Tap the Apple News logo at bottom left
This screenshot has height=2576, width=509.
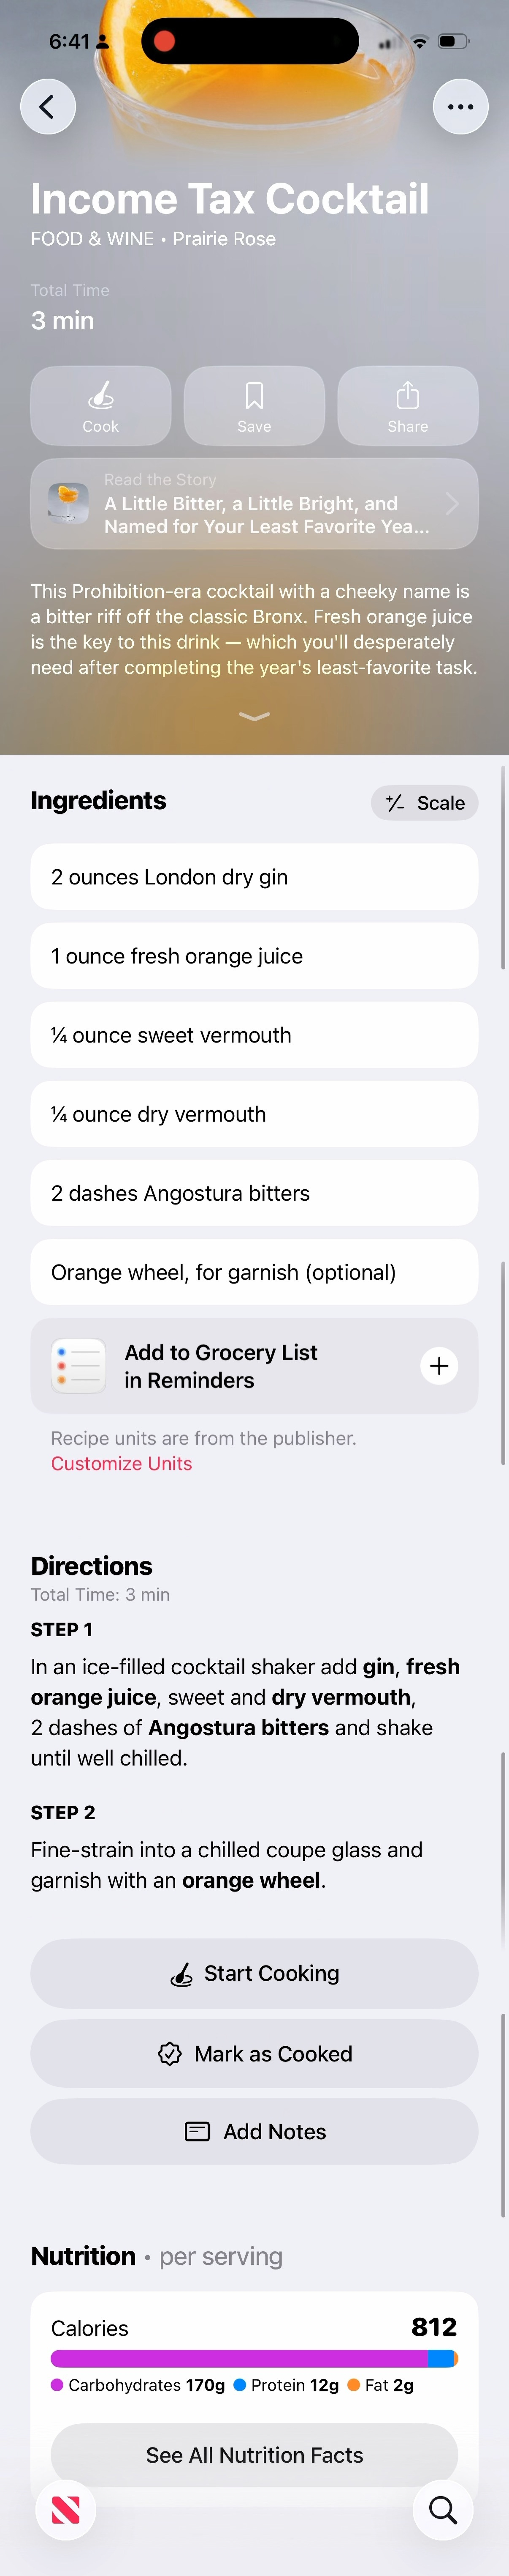[65, 2509]
